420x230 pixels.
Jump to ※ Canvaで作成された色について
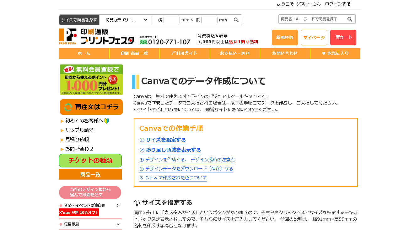pos(173,178)
